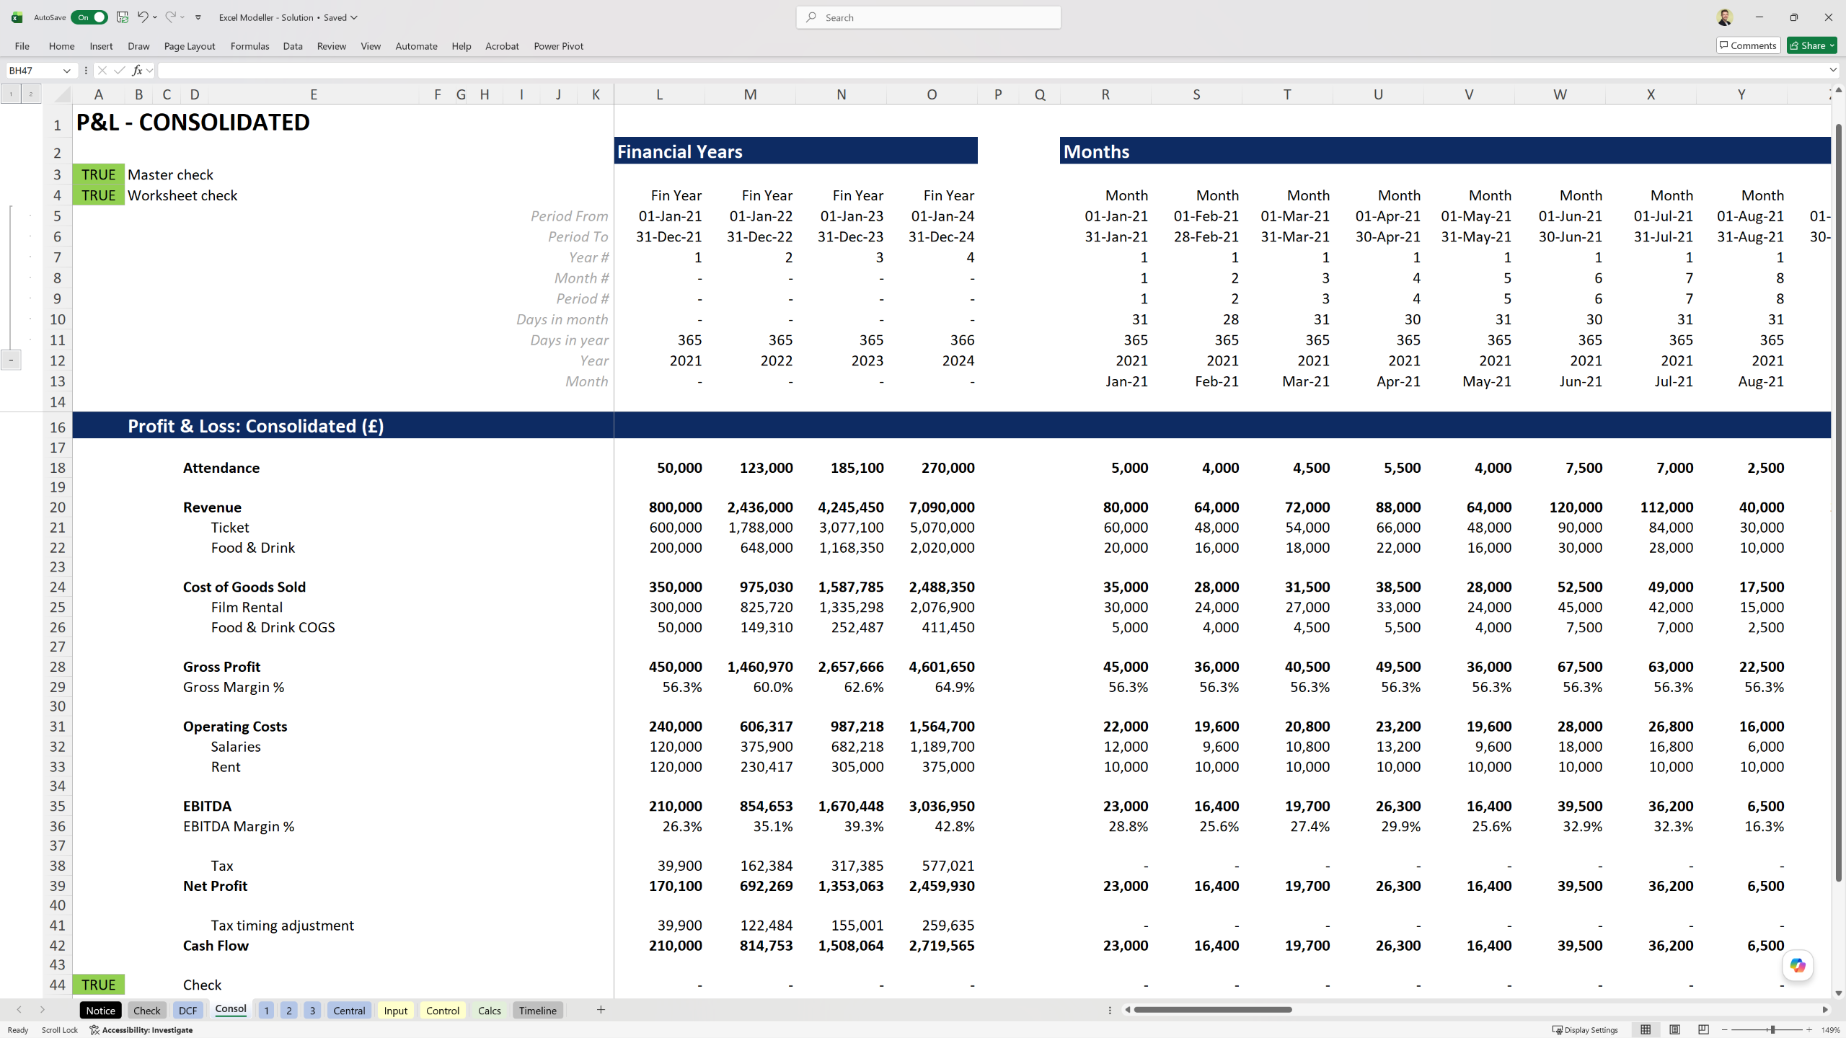Click the Search box

coord(928,17)
